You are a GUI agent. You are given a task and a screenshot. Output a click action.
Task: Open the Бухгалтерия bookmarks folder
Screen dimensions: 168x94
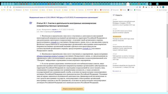(34, 10)
